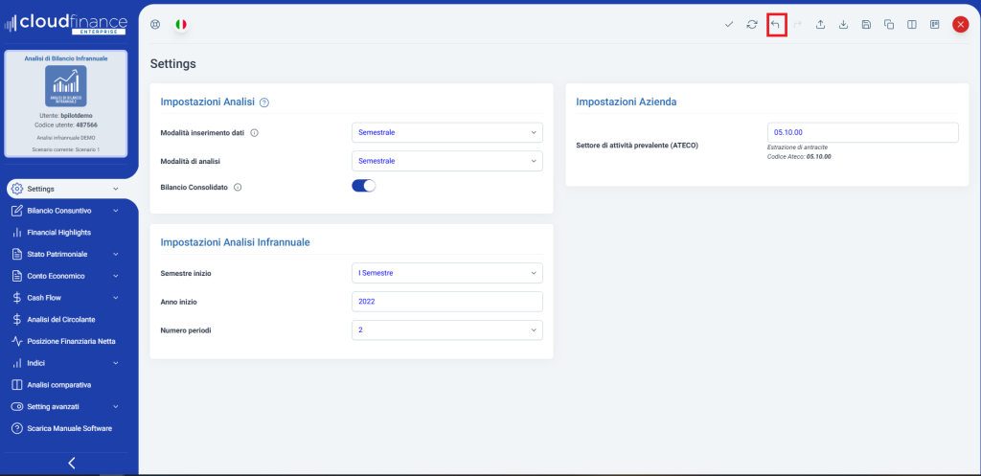Click the redo arrow icon
The height and width of the screenshot is (476, 981).
[x=798, y=24]
